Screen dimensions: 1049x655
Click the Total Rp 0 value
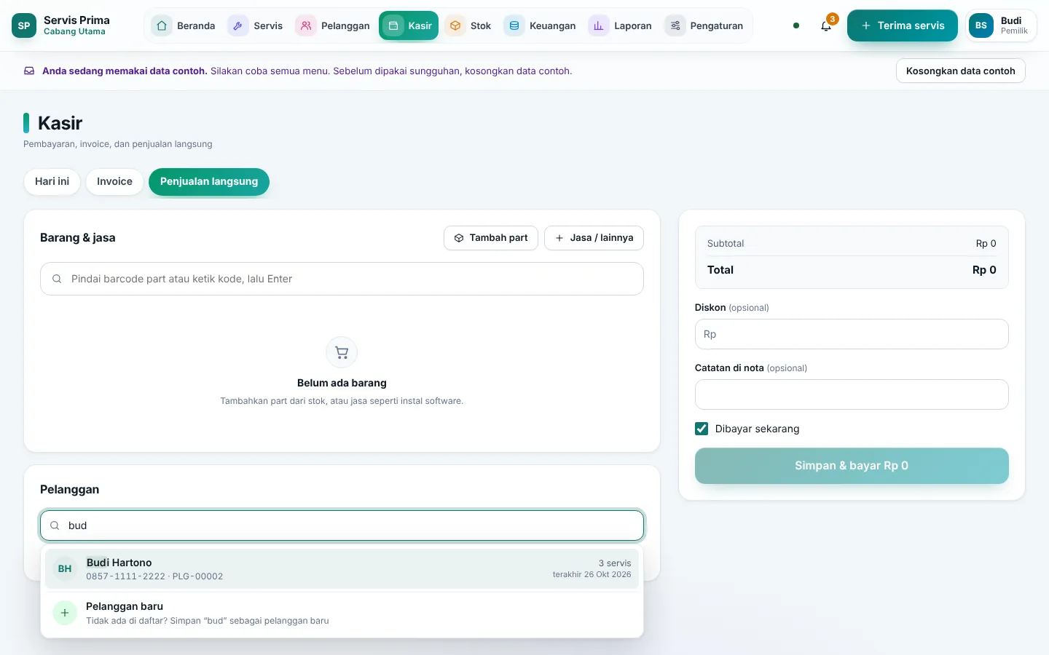pos(984,270)
